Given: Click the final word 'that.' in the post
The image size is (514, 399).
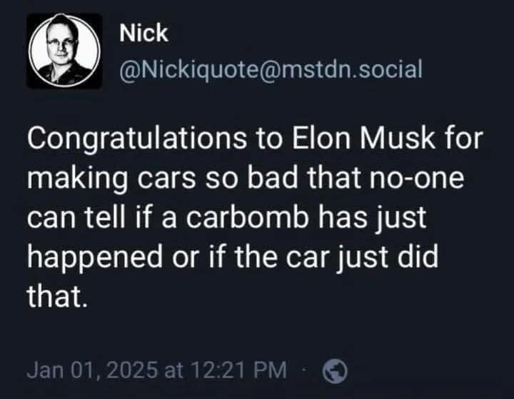Looking at the screenshot, I should click(x=57, y=295).
